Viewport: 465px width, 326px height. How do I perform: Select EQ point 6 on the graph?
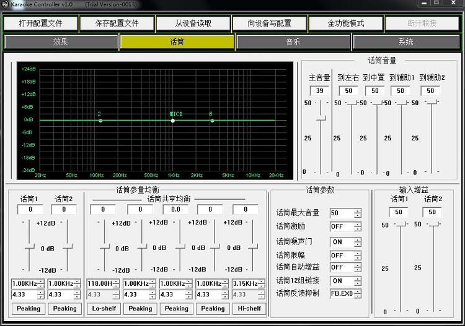point(212,121)
